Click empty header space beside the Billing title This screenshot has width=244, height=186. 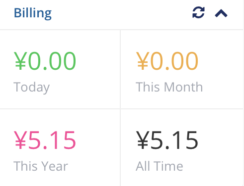tap(121, 13)
